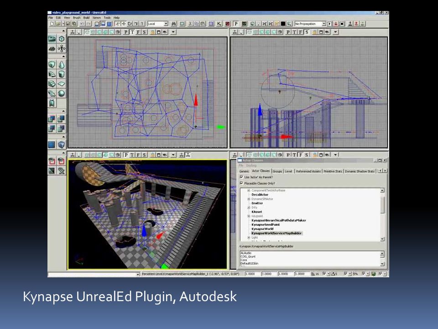Toggle the eye icon in side view viewport toolbar
Viewport: 438px width, 329px height.
tap(327, 32)
